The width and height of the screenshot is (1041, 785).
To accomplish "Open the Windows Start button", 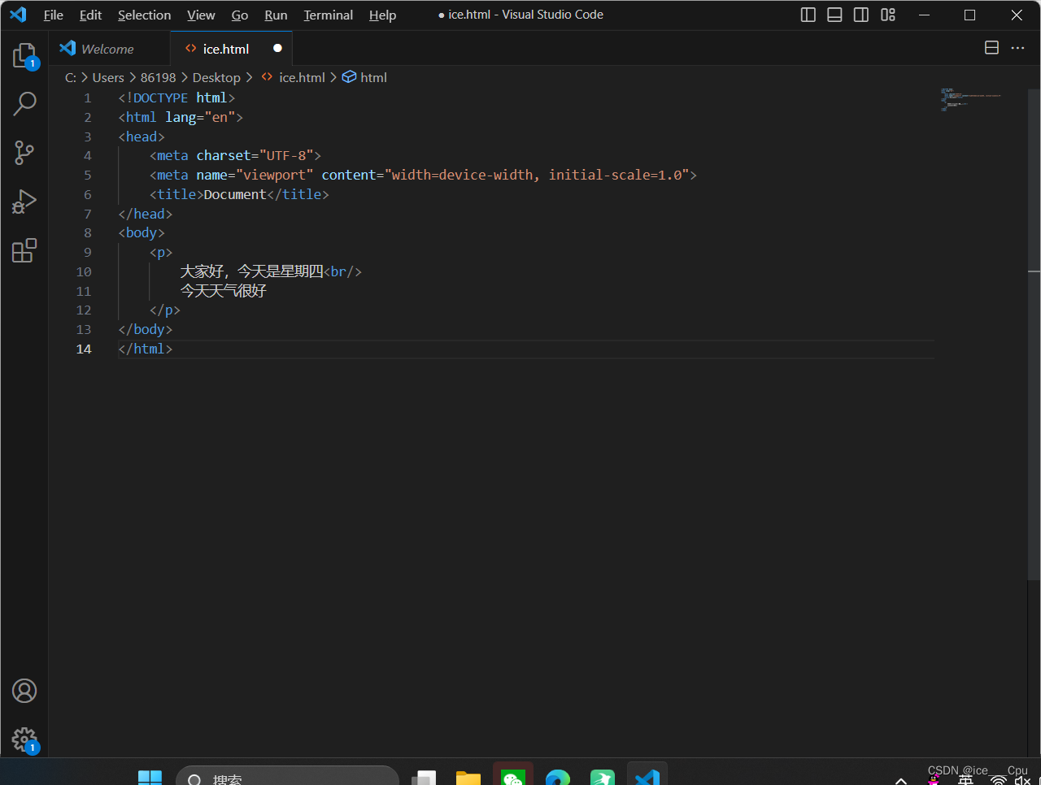I will click(x=150, y=778).
